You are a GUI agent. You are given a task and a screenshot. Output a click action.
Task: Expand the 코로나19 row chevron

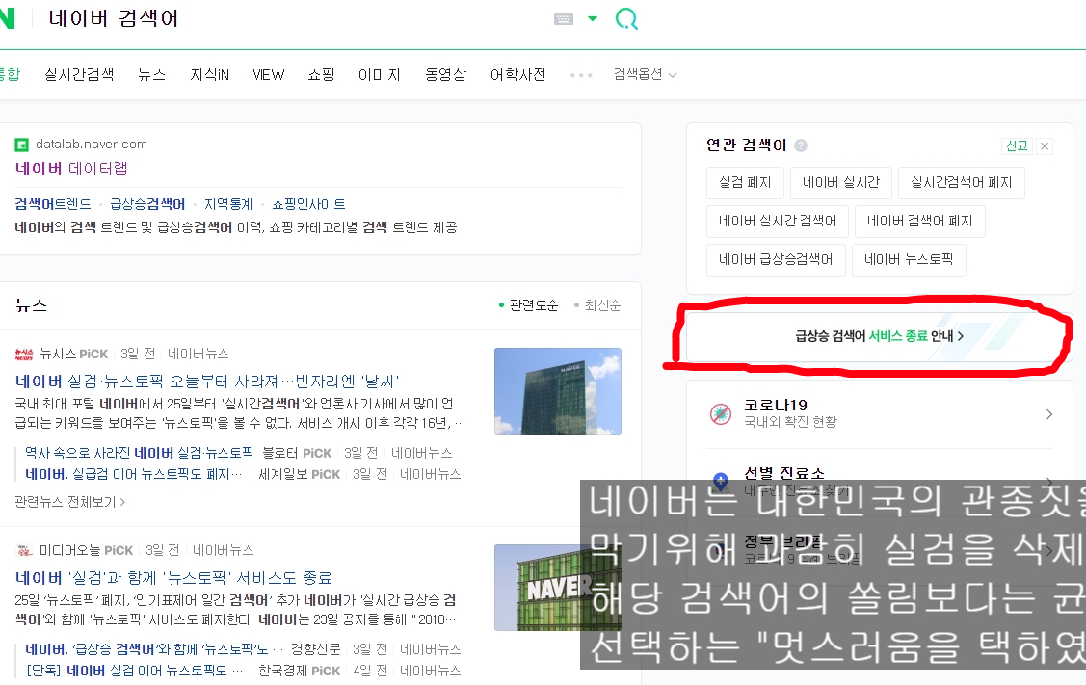(x=1049, y=414)
